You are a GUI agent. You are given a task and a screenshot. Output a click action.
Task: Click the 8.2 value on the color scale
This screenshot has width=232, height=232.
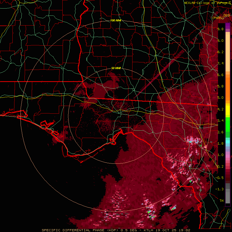click(x=220, y=52)
